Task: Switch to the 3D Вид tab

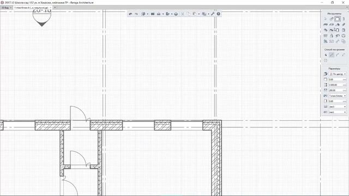Action: click(5, 8)
